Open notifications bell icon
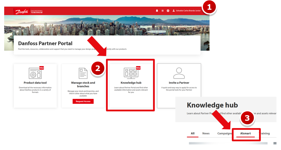Viewport: 281px width, 150px height. (157, 11)
